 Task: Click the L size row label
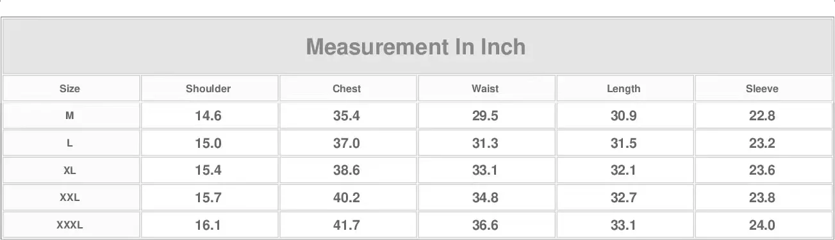(70, 143)
